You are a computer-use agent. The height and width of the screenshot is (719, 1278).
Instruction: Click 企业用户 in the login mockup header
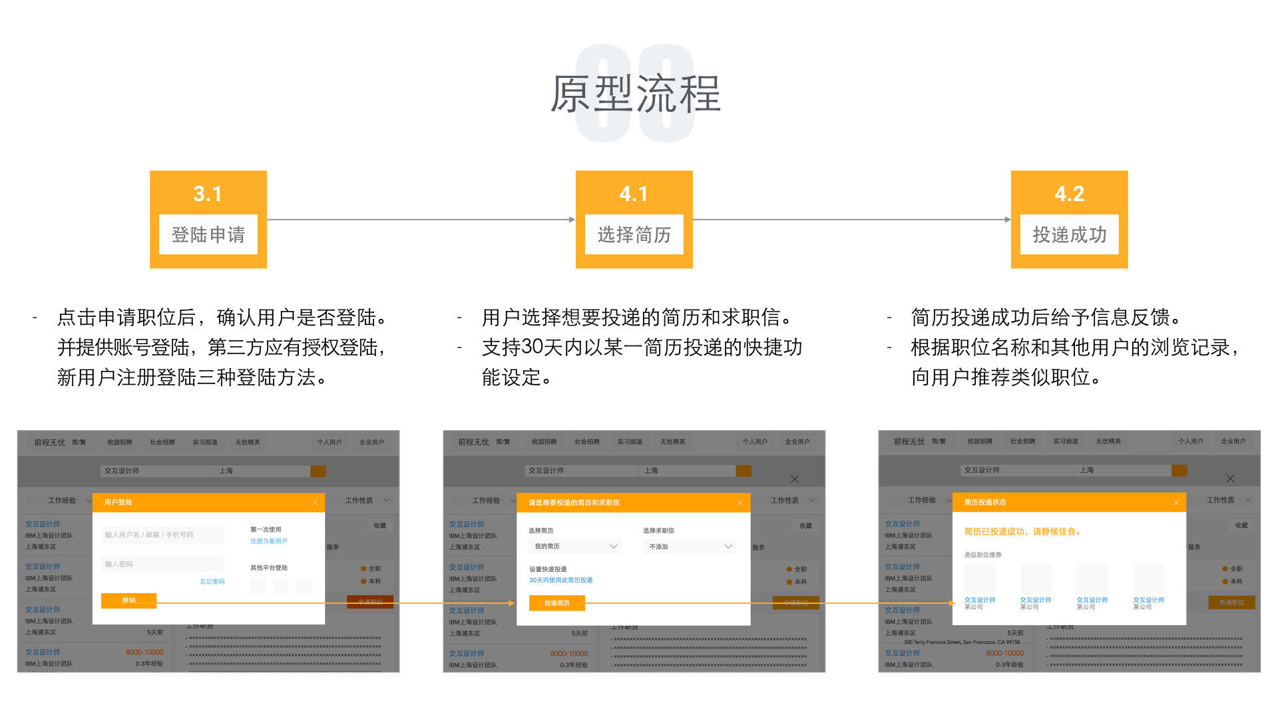pos(372,442)
